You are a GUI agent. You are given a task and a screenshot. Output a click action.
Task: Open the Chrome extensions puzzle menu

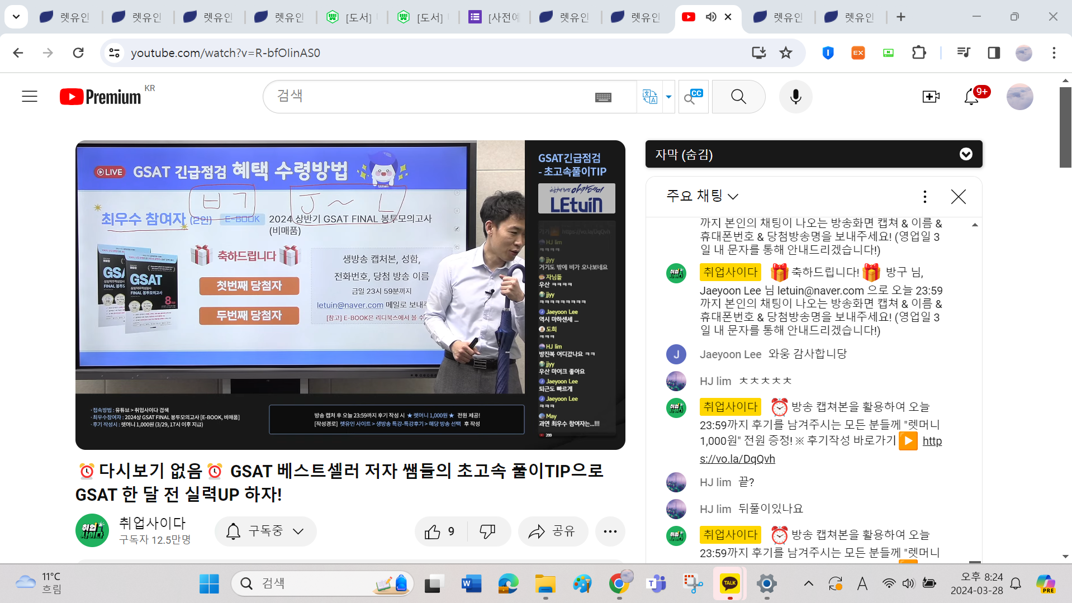(x=919, y=53)
